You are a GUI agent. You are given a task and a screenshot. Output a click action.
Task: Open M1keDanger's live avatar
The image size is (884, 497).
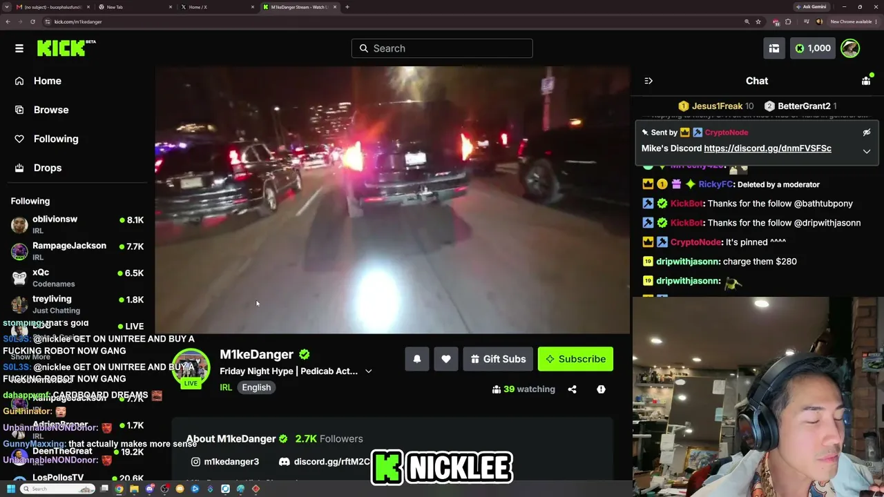(x=191, y=369)
